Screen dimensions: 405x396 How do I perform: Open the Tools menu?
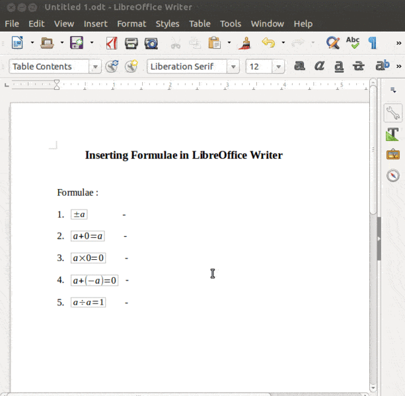pos(231,24)
